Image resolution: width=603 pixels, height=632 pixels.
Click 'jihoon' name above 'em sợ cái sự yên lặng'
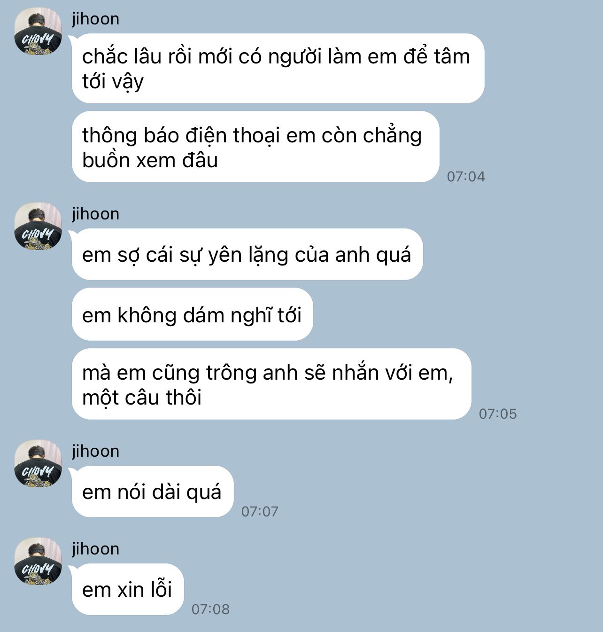96,214
